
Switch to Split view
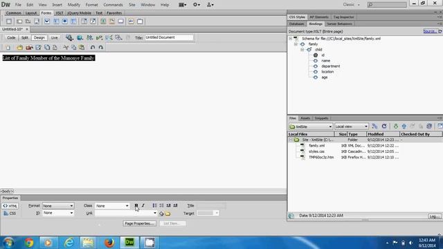point(25,37)
